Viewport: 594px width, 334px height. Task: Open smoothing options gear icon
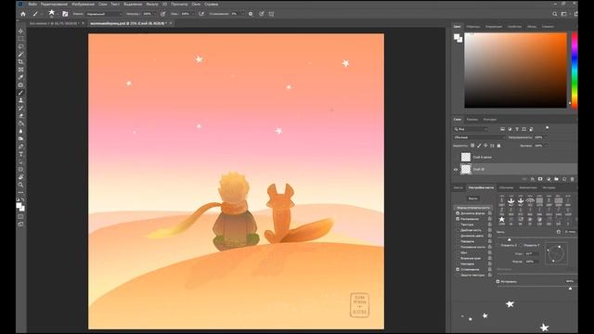pos(251,14)
